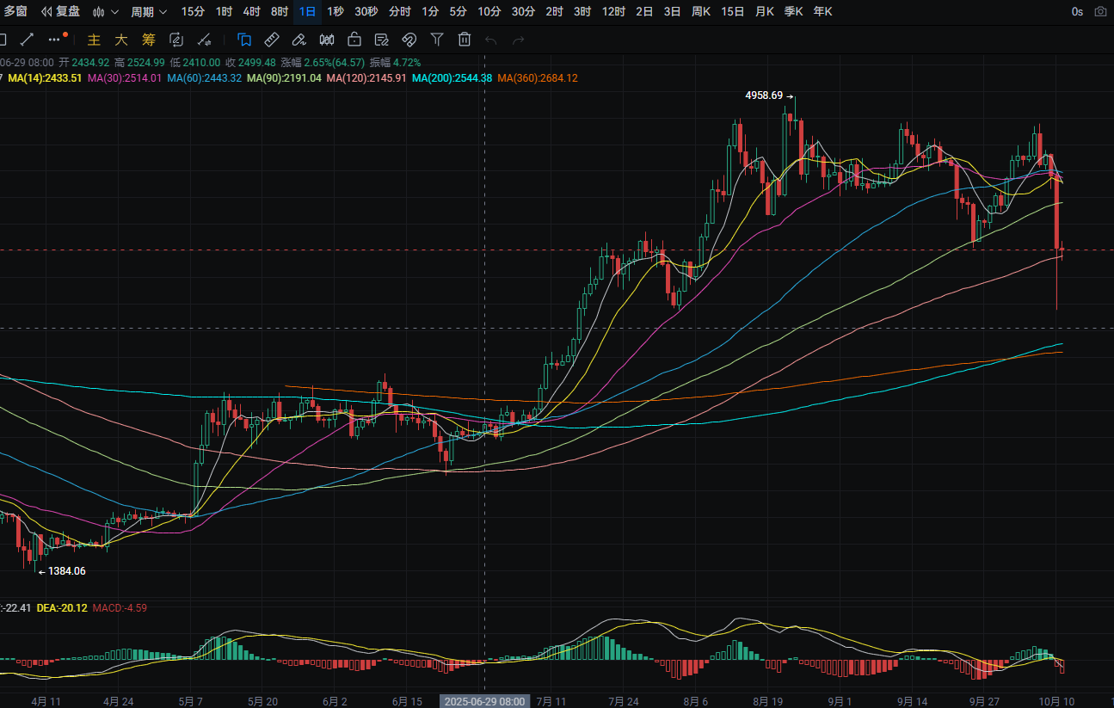
Task: Toggle the lock drawings icon
Action: click(x=354, y=39)
